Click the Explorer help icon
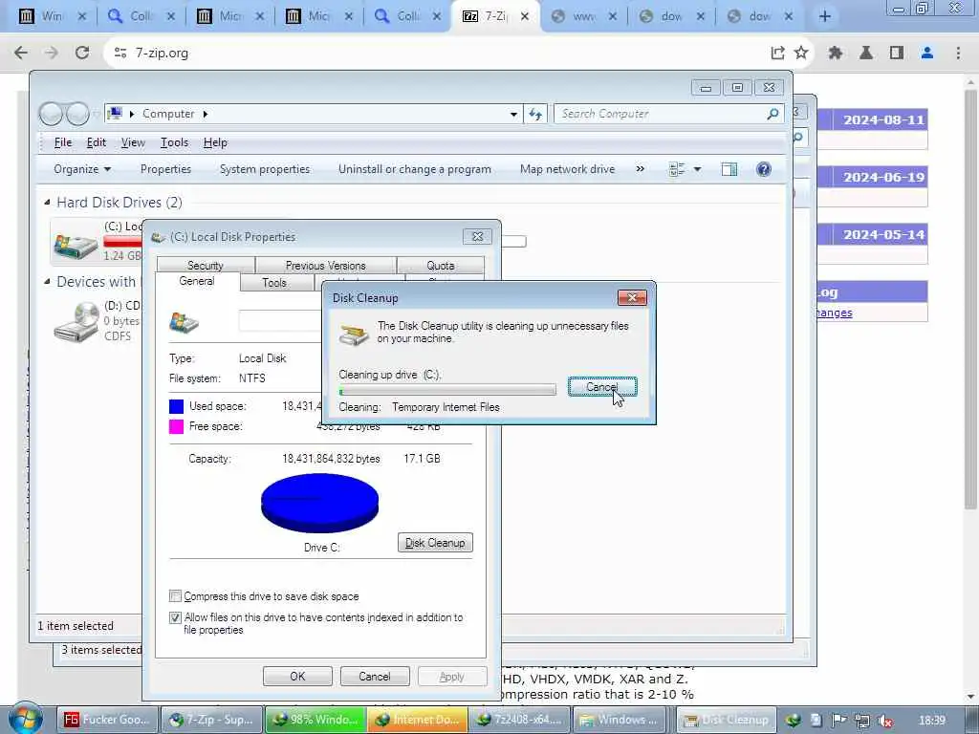Screen dimensions: 979x734 pos(764,169)
